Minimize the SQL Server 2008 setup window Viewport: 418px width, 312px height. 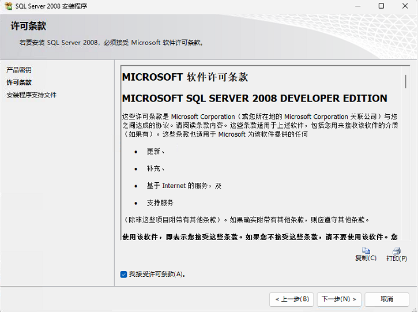click(x=358, y=6)
